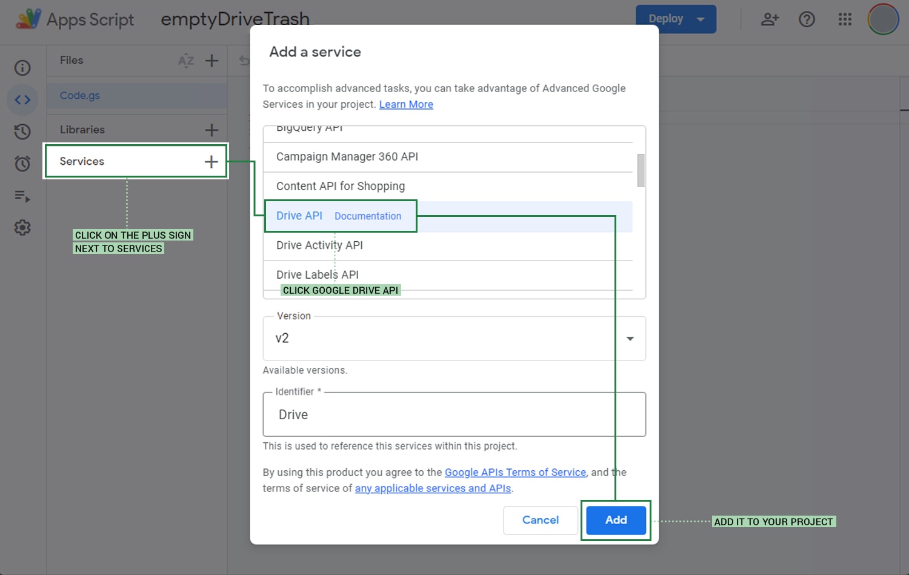Click the Add button to include Drive API
The image size is (909, 575).
[615, 520]
